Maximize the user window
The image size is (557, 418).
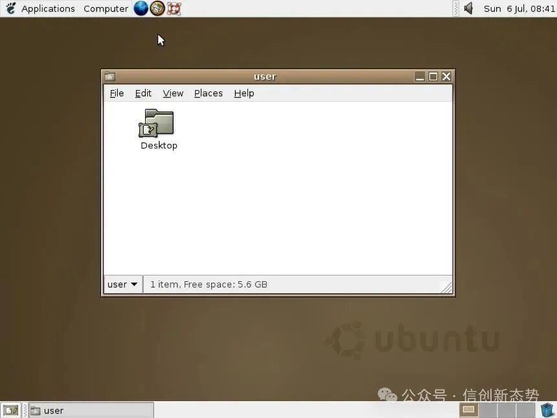[x=433, y=76]
